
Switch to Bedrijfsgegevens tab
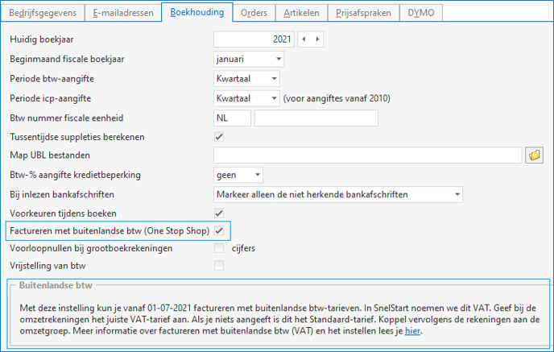pos(43,13)
